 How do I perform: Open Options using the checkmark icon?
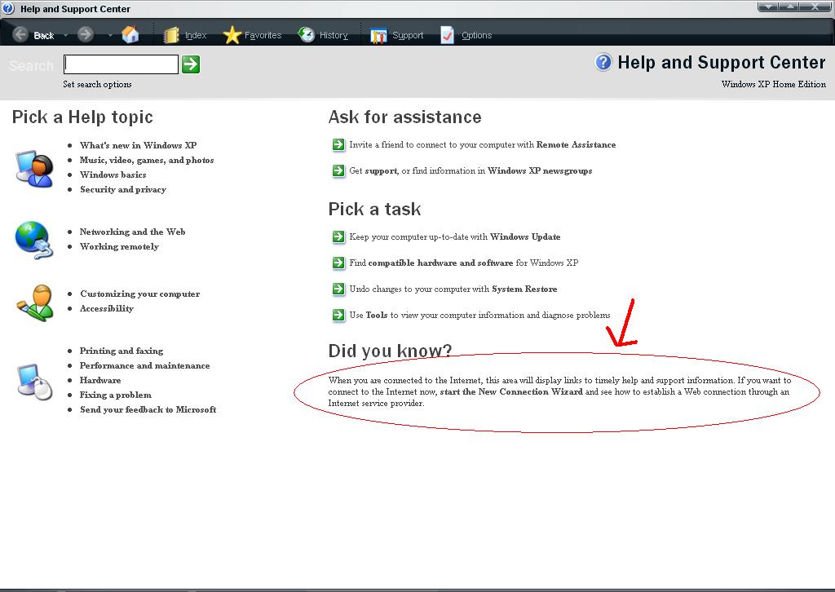pyautogui.click(x=447, y=34)
